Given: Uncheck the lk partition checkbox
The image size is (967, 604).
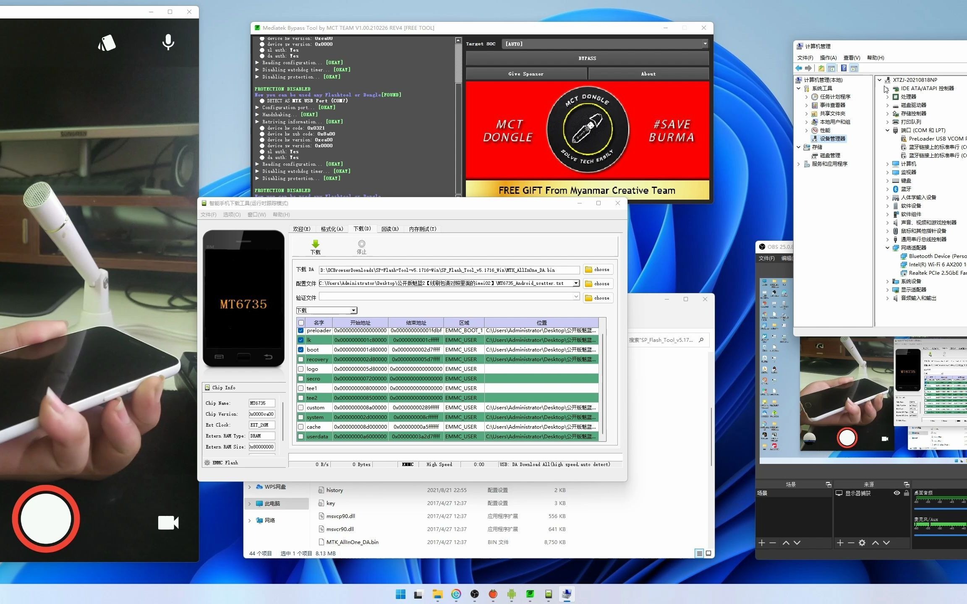Looking at the screenshot, I should pos(301,340).
